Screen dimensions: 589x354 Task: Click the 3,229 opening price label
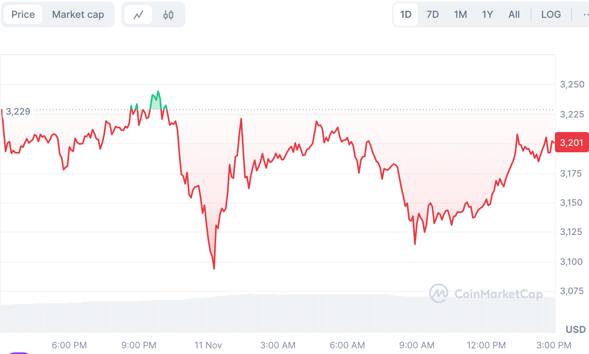point(18,112)
